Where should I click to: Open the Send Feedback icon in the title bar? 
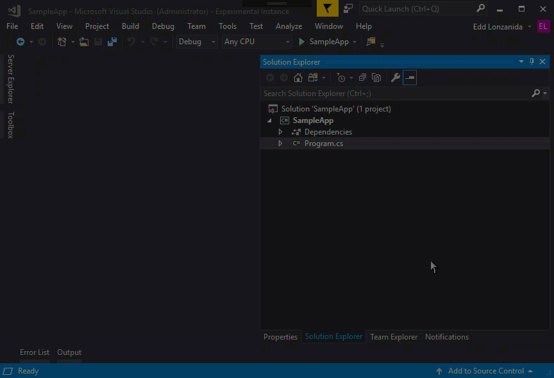point(348,8)
